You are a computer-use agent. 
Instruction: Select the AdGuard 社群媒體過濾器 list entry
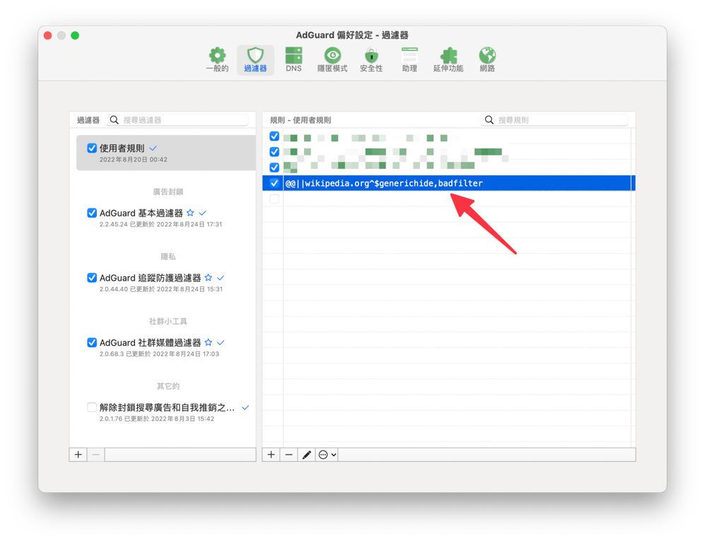(x=166, y=347)
